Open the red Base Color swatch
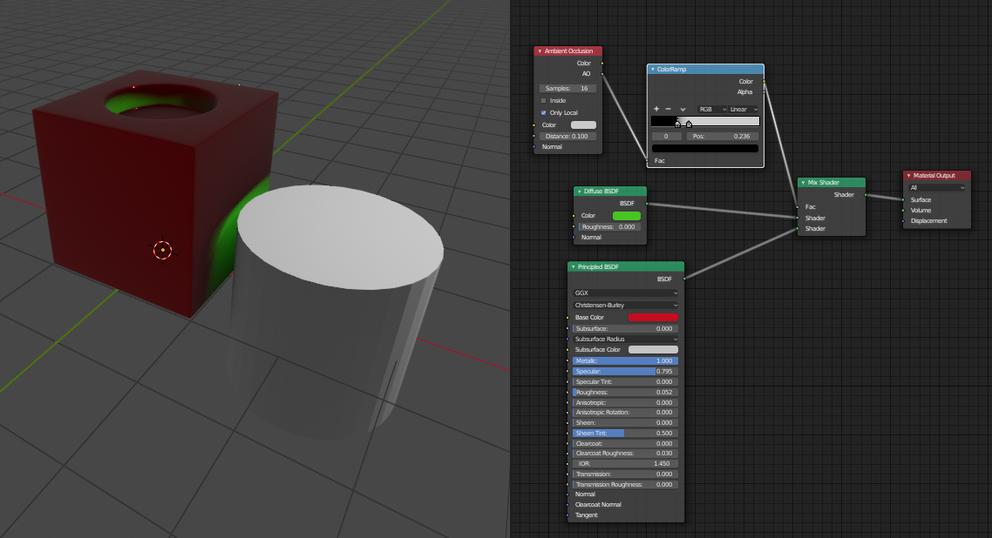Viewport: 992px width, 538px height. (653, 318)
